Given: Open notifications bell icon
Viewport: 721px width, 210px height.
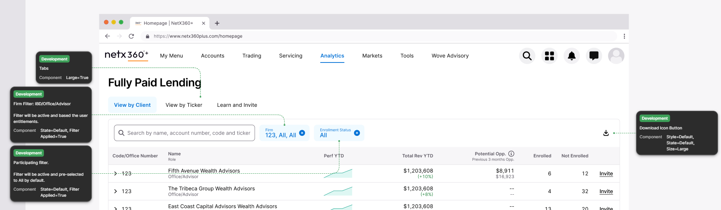Looking at the screenshot, I should tap(571, 56).
